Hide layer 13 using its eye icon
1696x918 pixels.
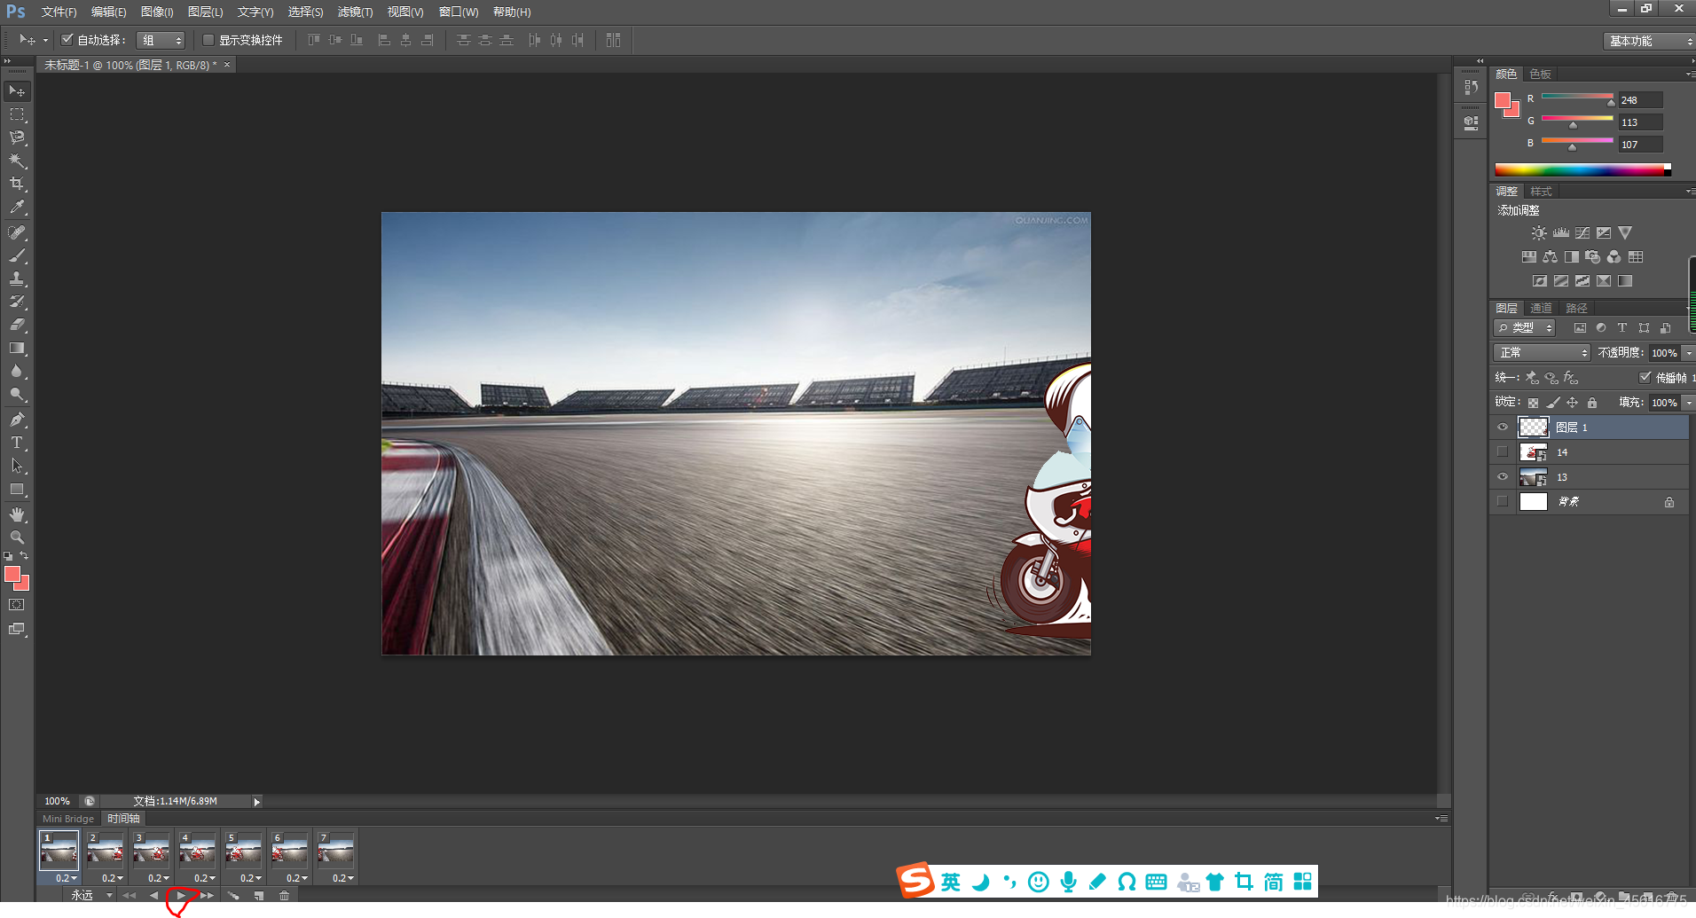[1503, 477]
